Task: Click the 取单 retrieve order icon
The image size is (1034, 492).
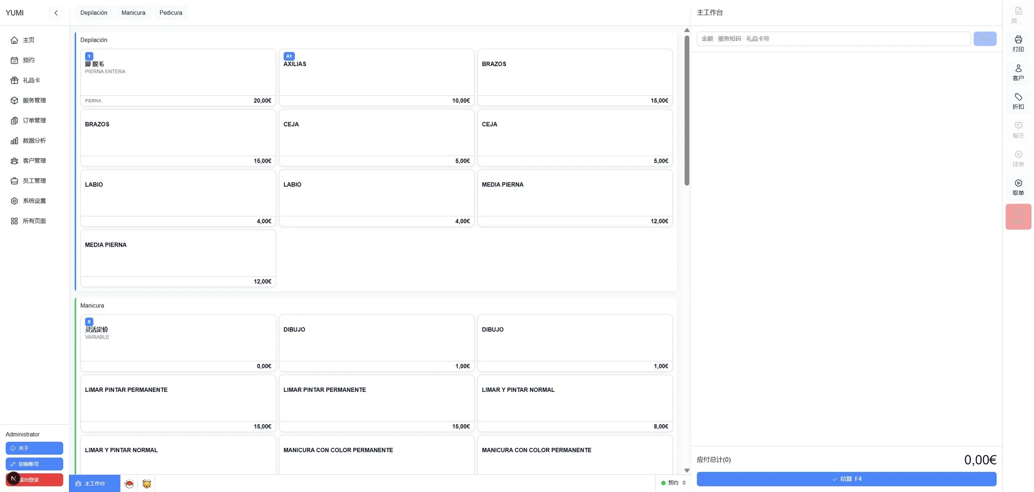Action: (1018, 187)
